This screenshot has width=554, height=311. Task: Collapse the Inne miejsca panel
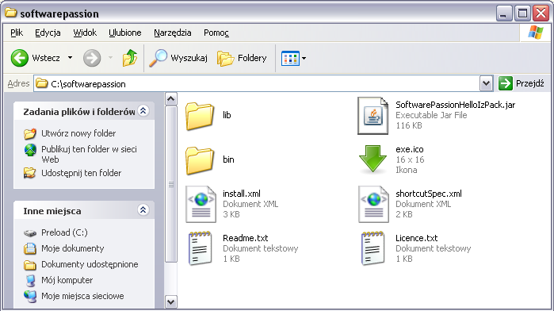click(143, 210)
